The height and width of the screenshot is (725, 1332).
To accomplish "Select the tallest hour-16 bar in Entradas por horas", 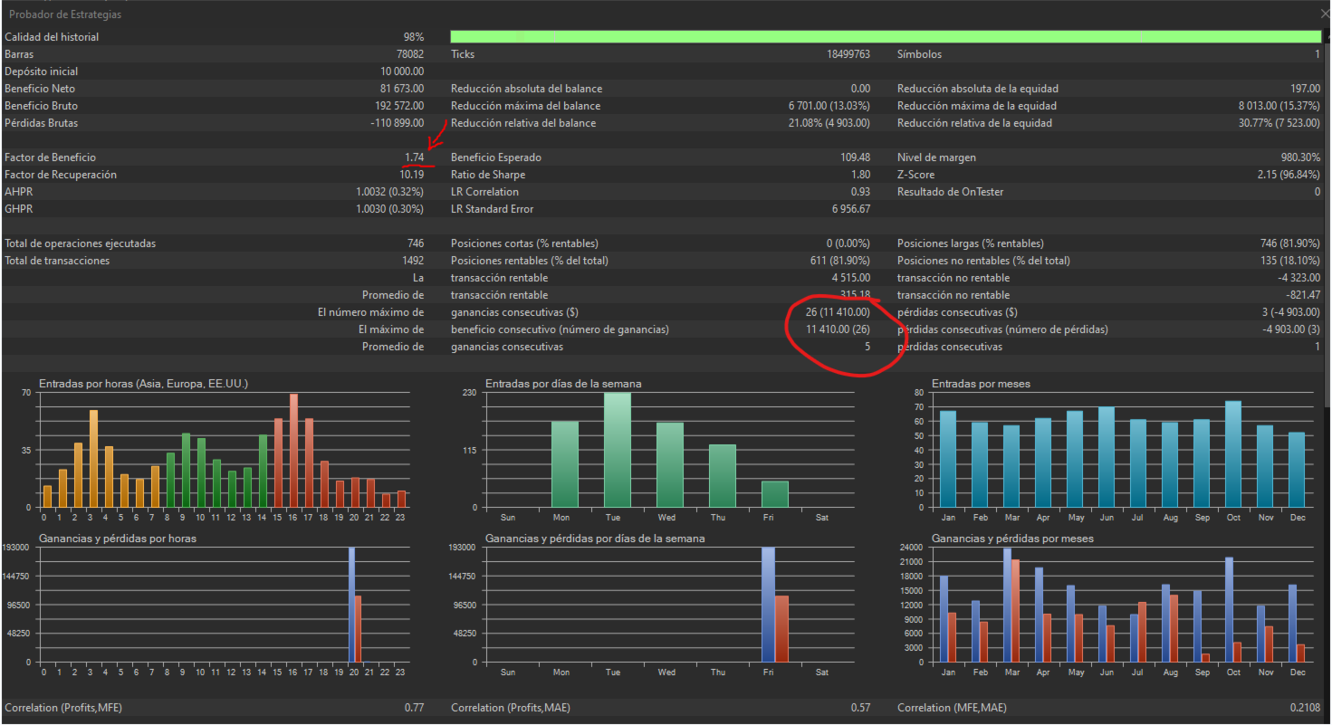I will pos(293,451).
